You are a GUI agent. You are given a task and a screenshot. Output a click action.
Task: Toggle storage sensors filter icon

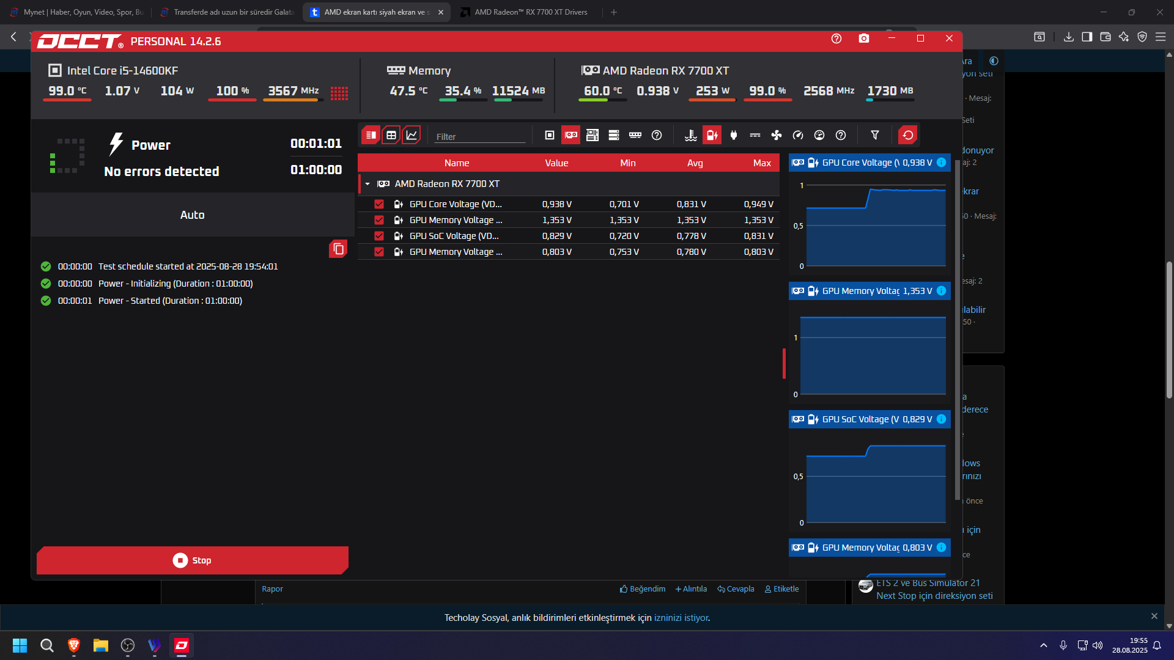point(614,135)
